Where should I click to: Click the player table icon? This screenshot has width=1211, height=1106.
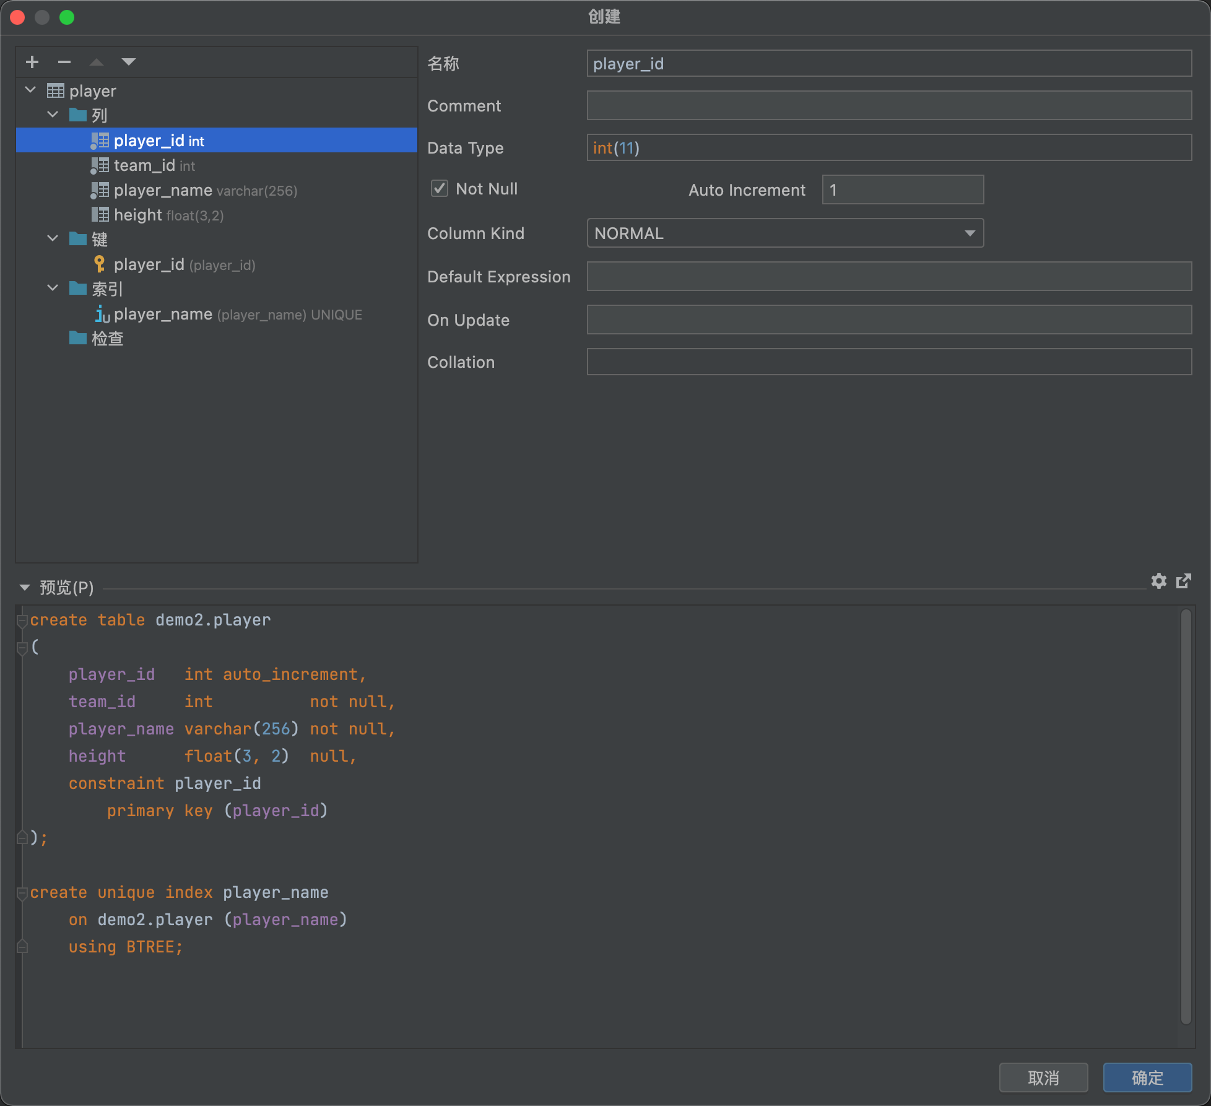[56, 91]
